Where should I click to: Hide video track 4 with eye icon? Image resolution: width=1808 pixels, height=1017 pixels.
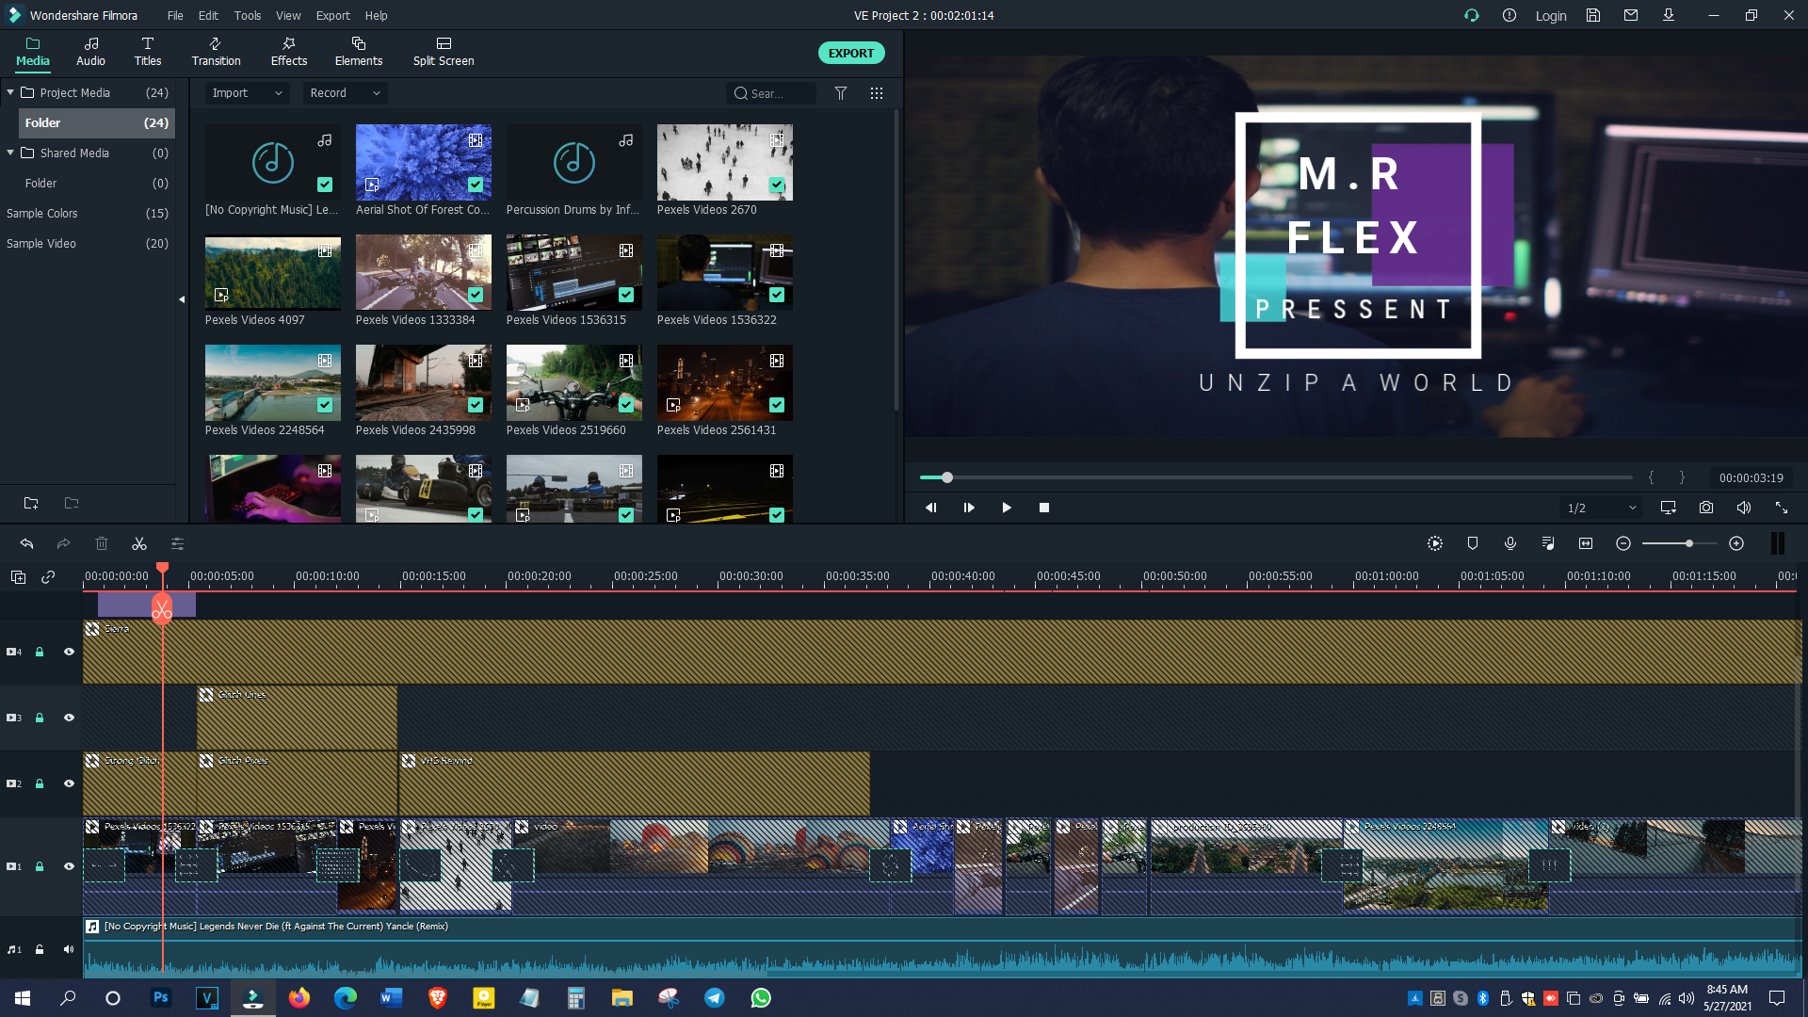coord(69,652)
